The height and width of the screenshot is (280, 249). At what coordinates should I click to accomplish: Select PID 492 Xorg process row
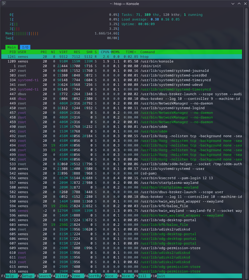[122, 136]
